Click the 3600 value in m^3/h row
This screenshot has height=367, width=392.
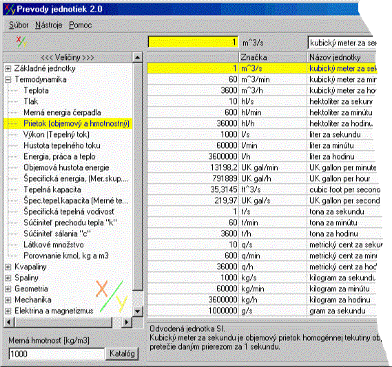[x=193, y=90]
